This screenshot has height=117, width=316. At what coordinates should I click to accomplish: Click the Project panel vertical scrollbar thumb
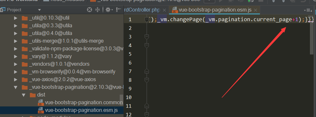(x=121, y=100)
